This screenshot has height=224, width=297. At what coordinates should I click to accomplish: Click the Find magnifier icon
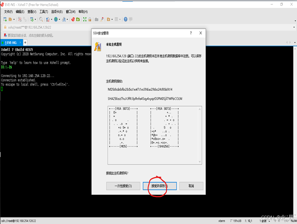tap(41, 19)
